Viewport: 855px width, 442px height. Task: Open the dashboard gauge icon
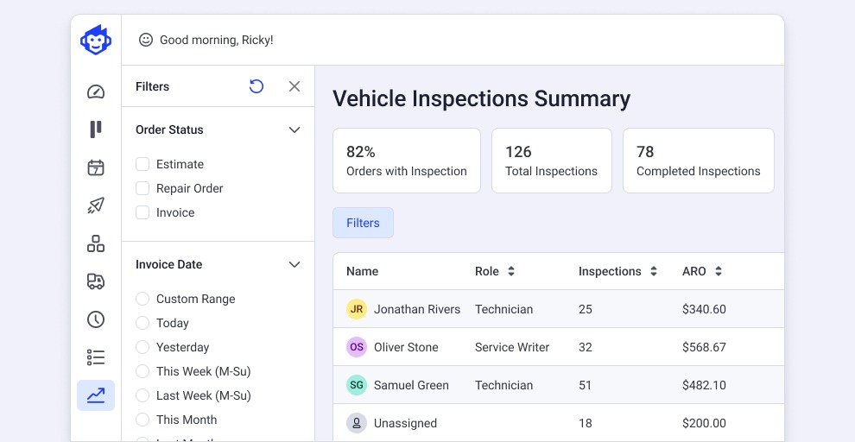(x=96, y=92)
